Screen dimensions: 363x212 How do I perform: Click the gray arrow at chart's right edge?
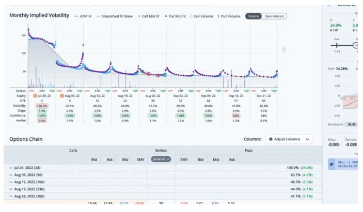tap(282, 50)
